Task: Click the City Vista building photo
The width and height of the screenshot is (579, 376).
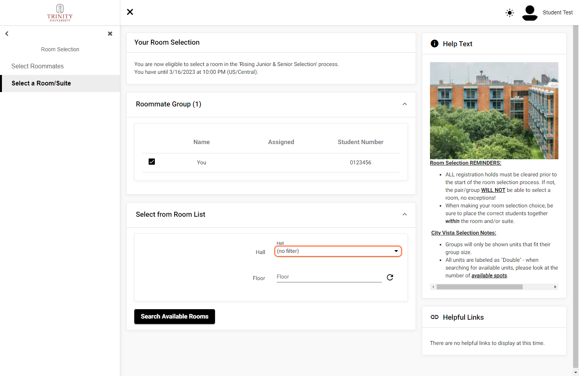Action: pos(494,111)
